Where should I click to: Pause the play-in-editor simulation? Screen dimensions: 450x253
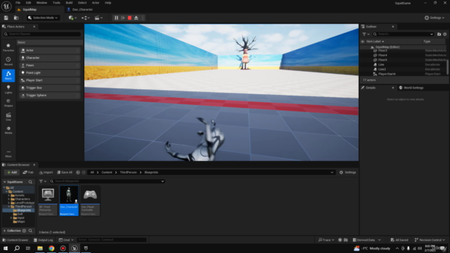[x=116, y=18]
